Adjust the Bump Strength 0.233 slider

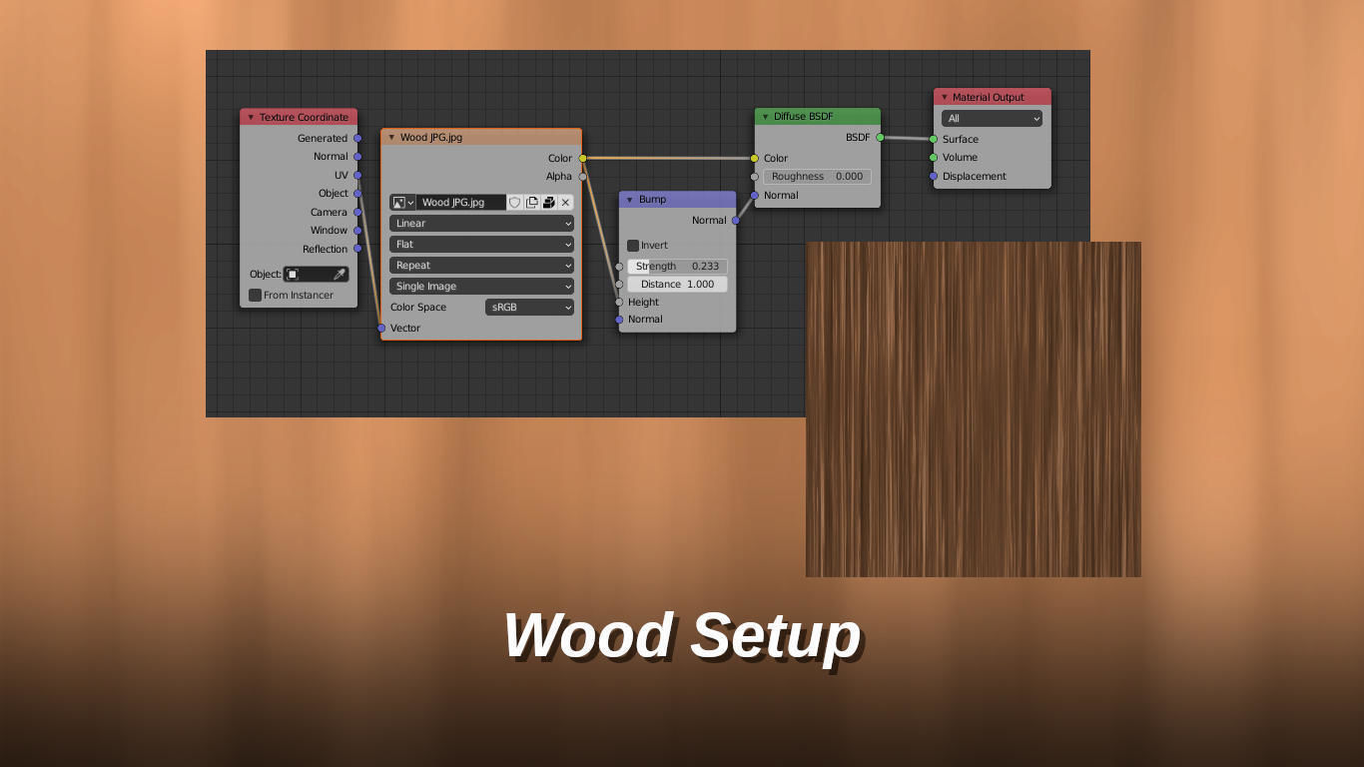[x=677, y=267]
